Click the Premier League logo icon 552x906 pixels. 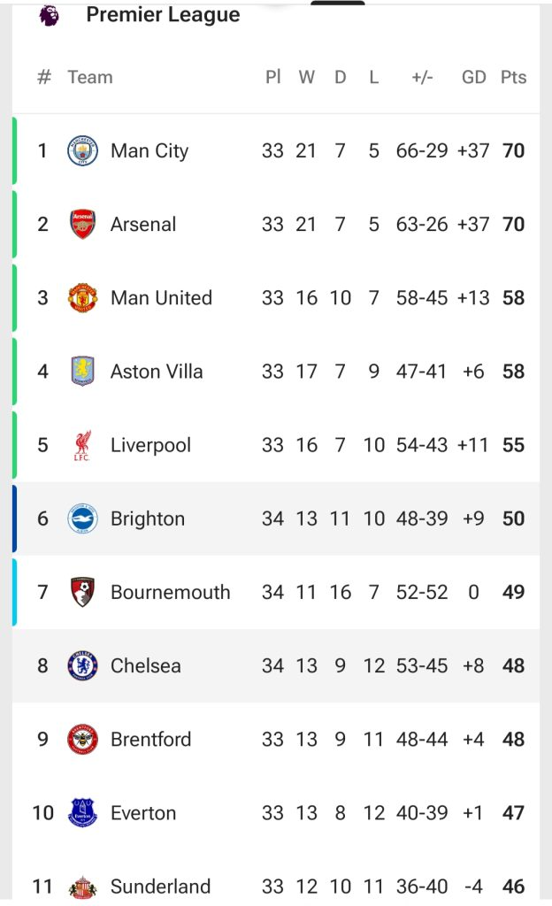pyautogui.click(x=50, y=15)
